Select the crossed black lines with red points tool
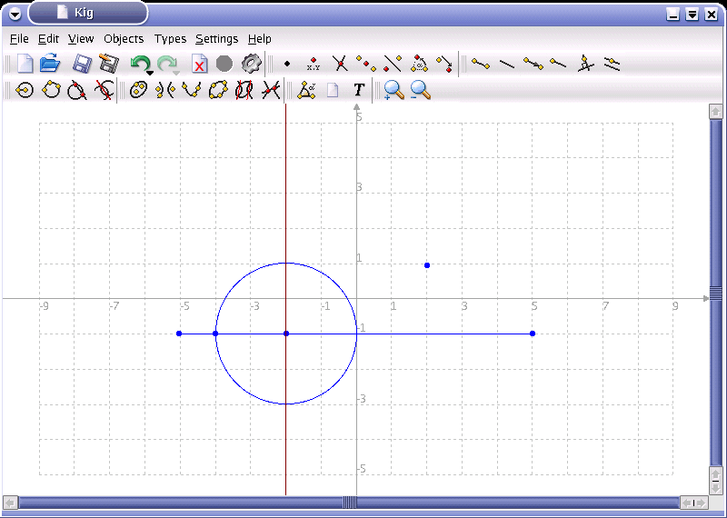This screenshot has height=518, width=727. tap(271, 90)
